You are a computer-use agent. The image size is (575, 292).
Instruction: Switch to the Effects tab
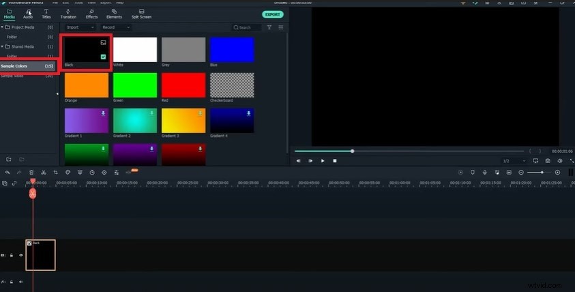click(91, 14)
